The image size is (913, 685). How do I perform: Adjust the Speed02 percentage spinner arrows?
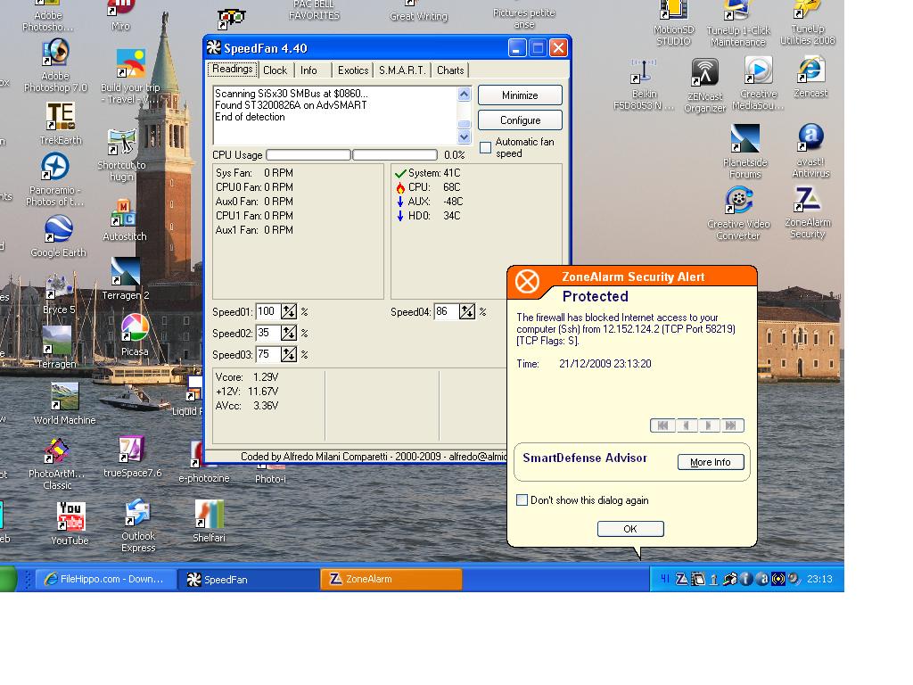289,333
